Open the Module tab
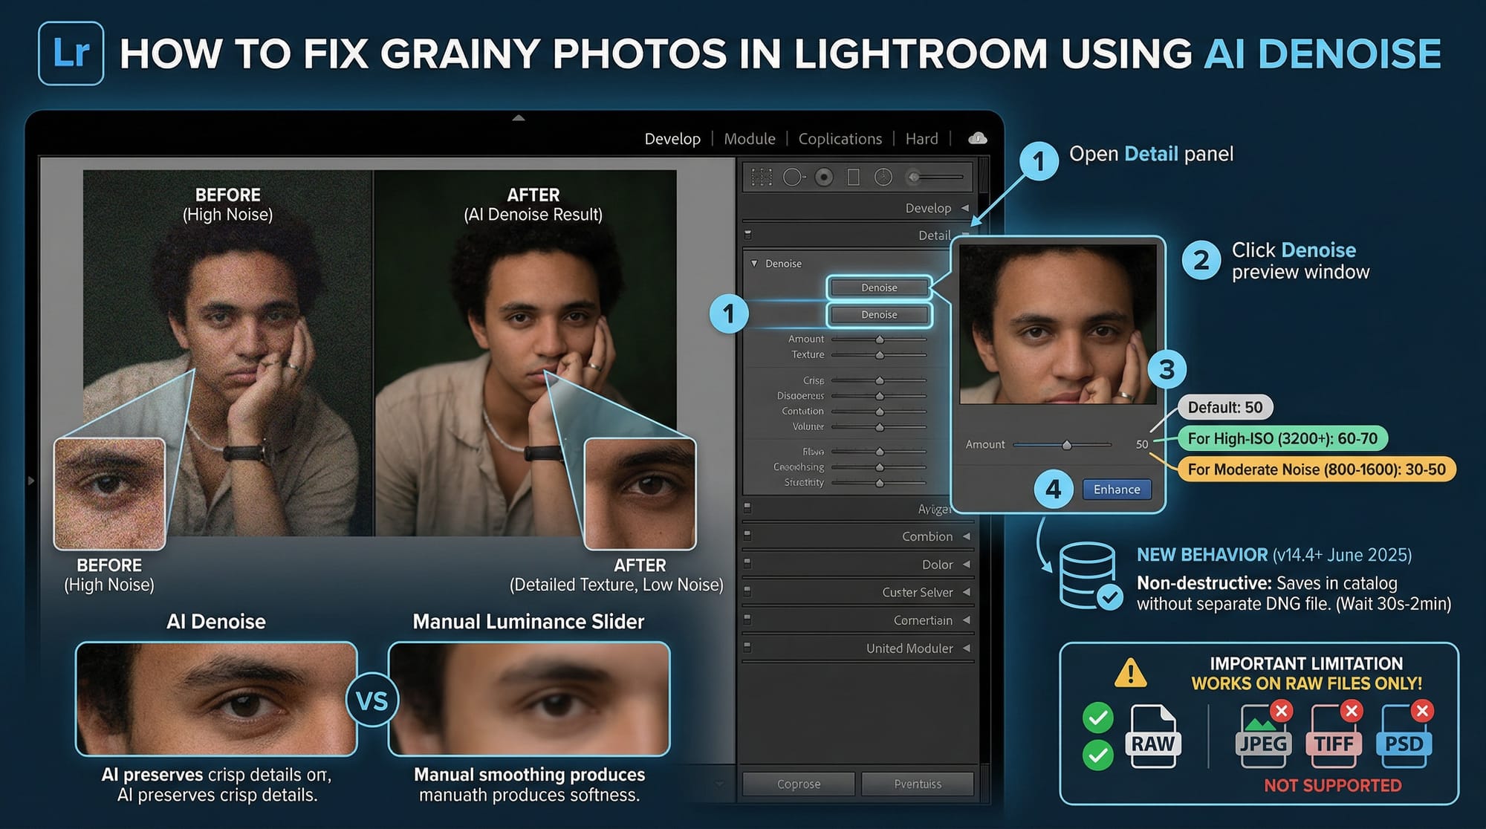1486x829 pixels. pos(749,139)
